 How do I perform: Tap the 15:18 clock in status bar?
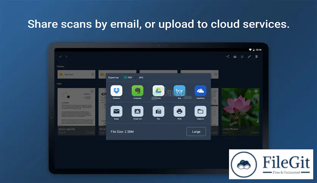pyautogui.click(x=258, y=50)
